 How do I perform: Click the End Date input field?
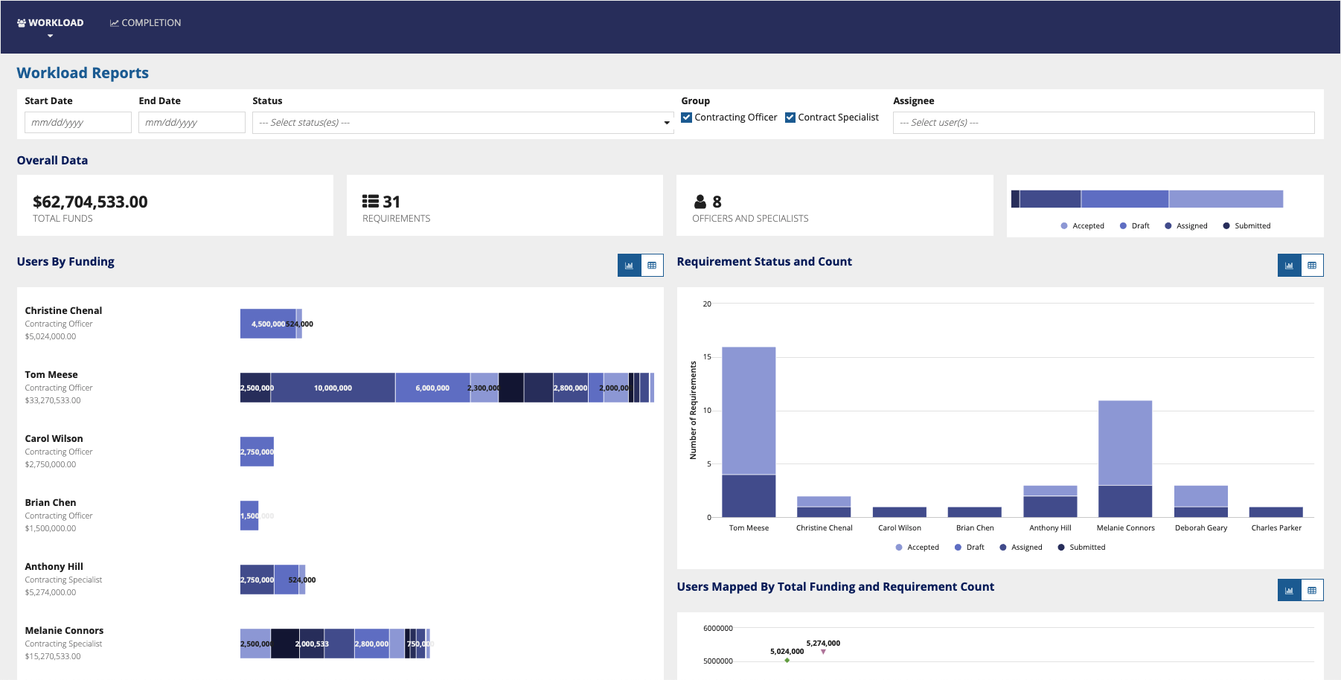pyautogui.click(x=192, y=123)
